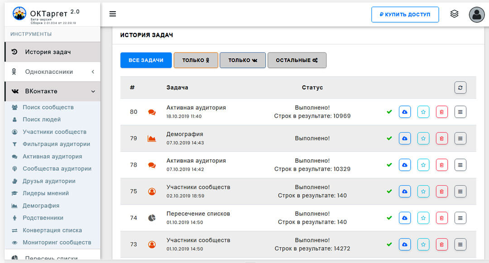Image resolution: width=489 pixels, height=263 pixels.
Task: Download results for task 80
Action: [x=404, y=112]
